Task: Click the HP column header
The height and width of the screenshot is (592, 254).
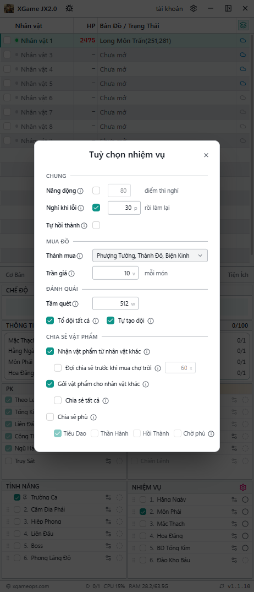Action: pos(91,26)
